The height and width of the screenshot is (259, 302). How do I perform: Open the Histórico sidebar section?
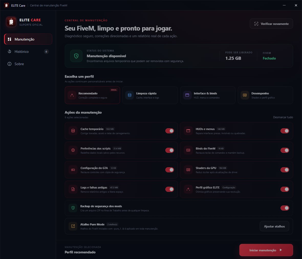[x=28, y=52]
